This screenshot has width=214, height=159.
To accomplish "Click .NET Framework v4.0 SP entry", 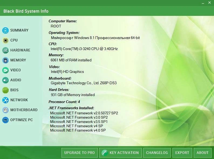I will point(78,130).
